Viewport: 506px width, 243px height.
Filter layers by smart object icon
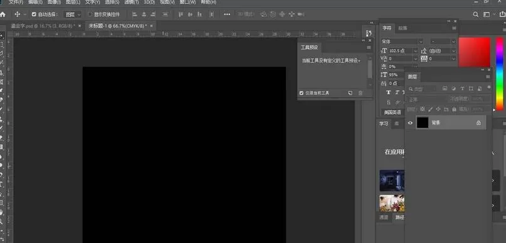point(480,88)
